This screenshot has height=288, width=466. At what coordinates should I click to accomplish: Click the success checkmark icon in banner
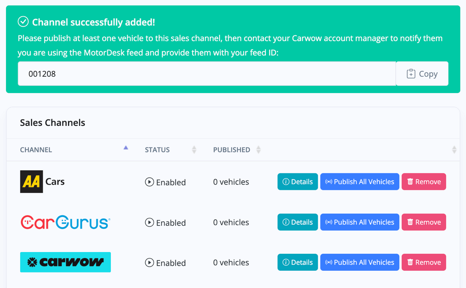(23, 22)
